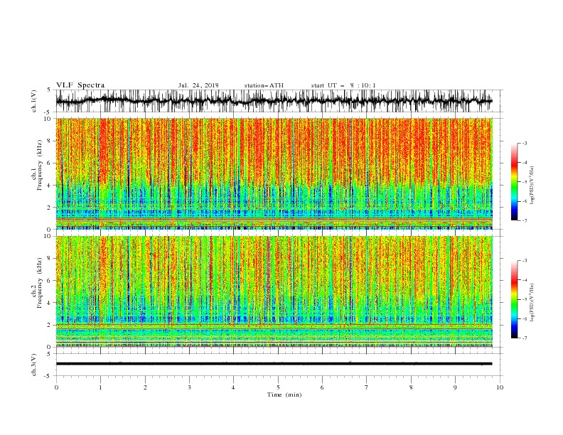This screenshot has height=435, width=563.
Task: Click the time axis tick label "10"
Action: pyautogui.click(x=500, y=387)
